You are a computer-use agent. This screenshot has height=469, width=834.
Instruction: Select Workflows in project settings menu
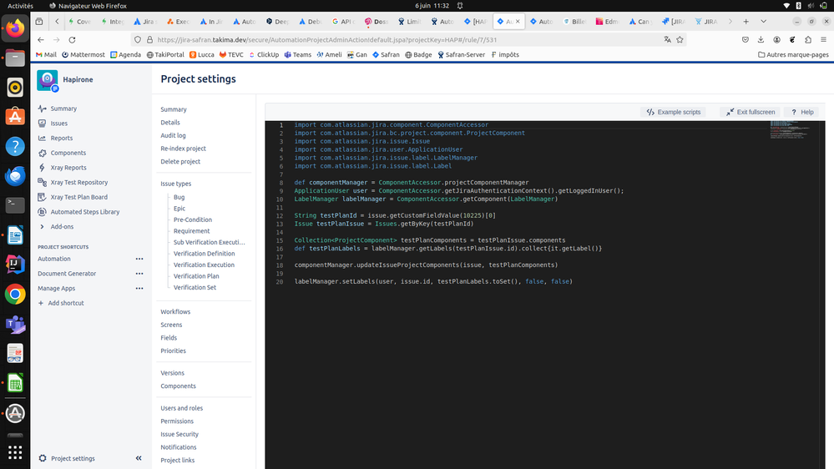pos(175,311)
